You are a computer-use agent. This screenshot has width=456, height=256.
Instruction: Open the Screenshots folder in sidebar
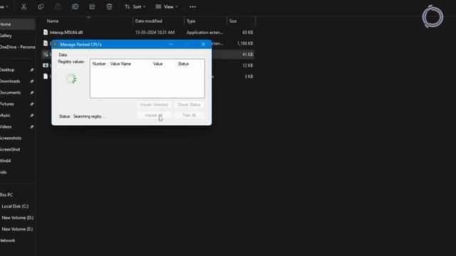[x=11, y=138]
